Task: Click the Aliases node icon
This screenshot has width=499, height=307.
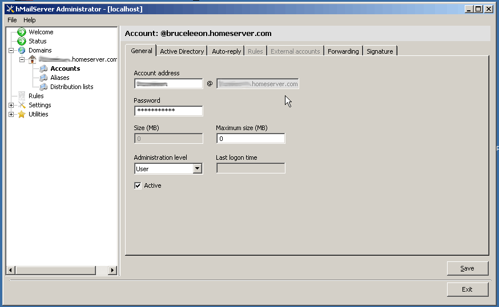Action: 43,78
